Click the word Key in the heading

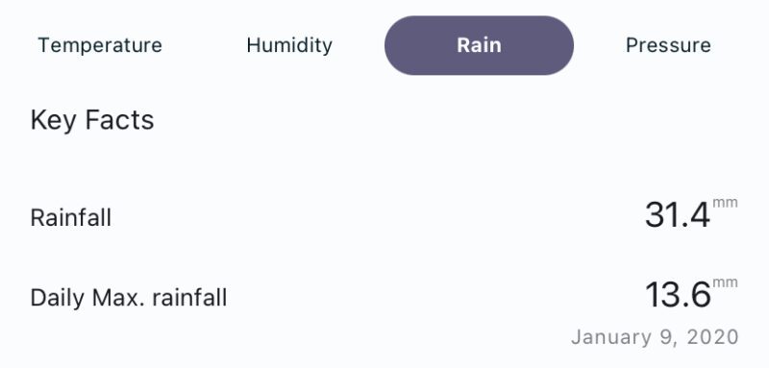[53, 121]
